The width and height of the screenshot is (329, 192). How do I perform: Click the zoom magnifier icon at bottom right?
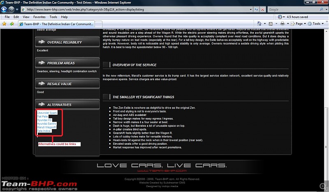[323, 186]
